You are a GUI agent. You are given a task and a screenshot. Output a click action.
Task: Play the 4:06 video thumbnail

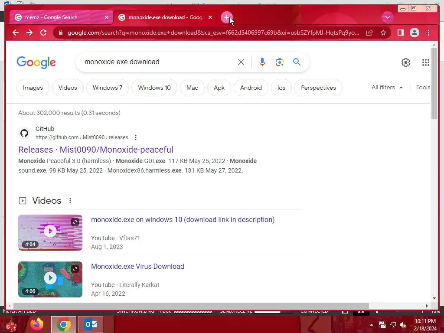click(50, 279)
